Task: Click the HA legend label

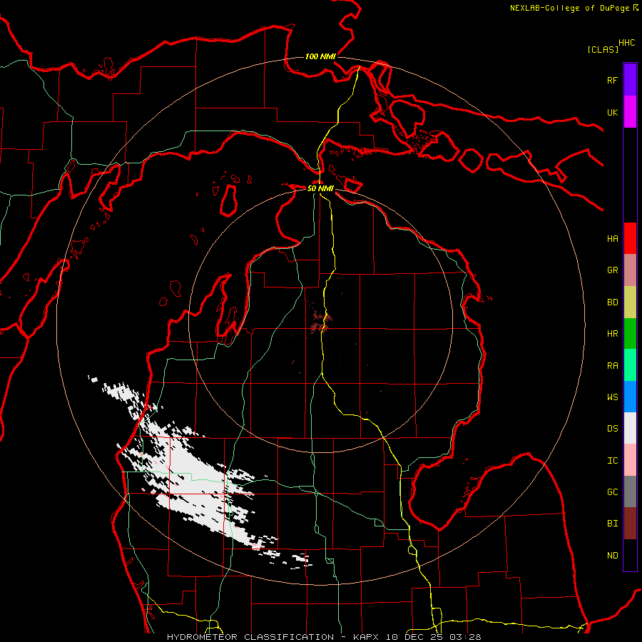Action: tap(612, 239)
